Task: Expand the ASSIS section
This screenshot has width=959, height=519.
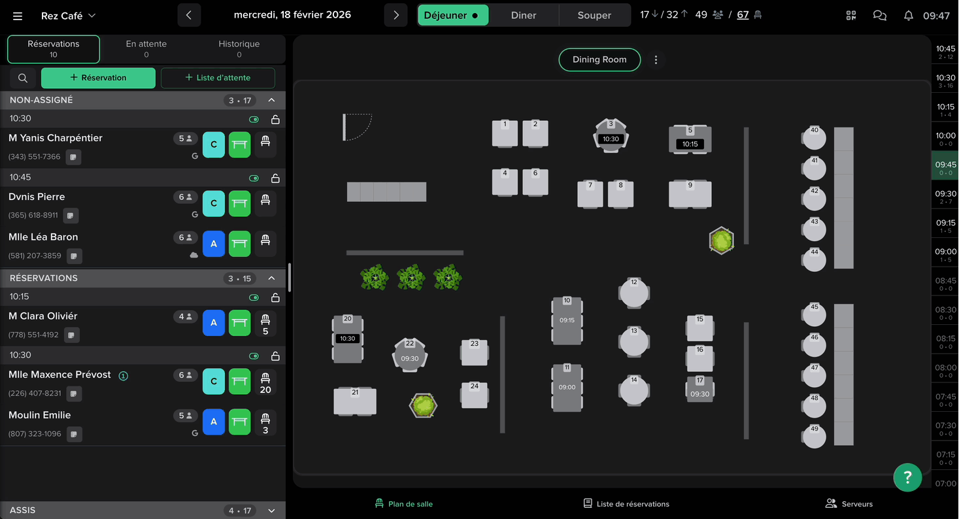Action: click(x=272, y=511)
